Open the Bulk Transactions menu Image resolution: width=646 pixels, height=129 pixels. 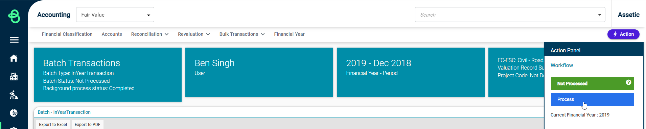[x=242, y=34]
